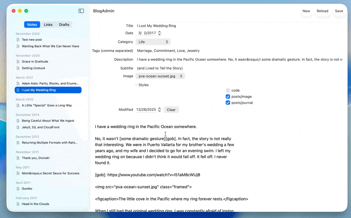Click the Reload toolbar button
Image resolution: width=351 pixels, height=218 pixels.
[322, 11]
